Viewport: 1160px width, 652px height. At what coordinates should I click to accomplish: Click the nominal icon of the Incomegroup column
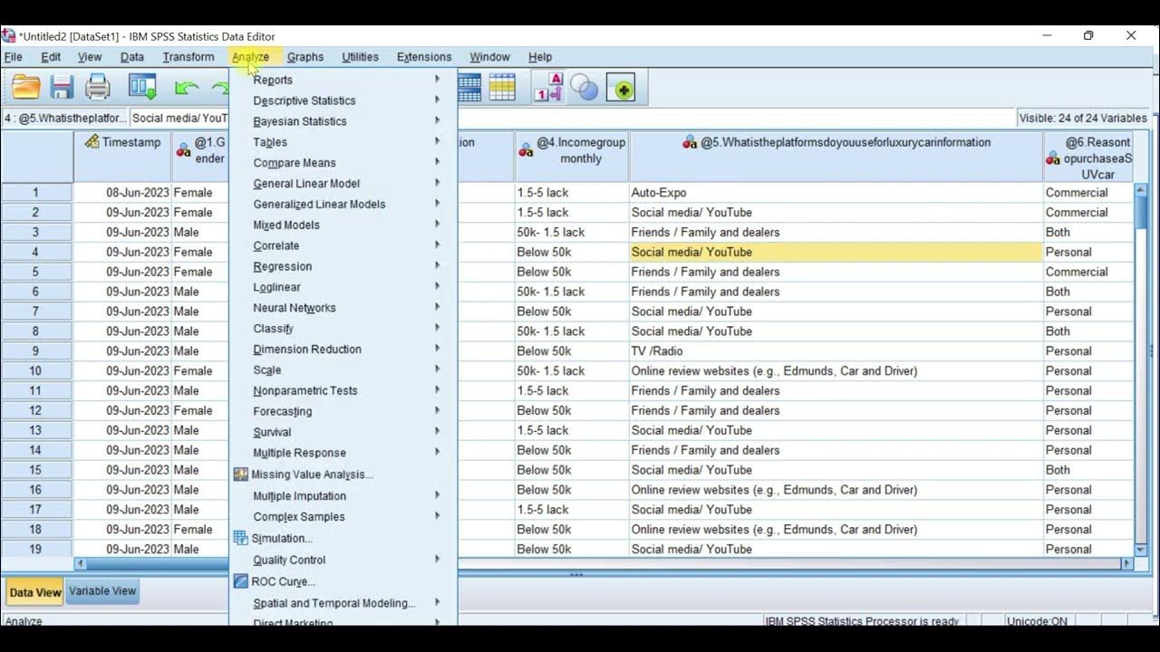click(x=526, y=150)
